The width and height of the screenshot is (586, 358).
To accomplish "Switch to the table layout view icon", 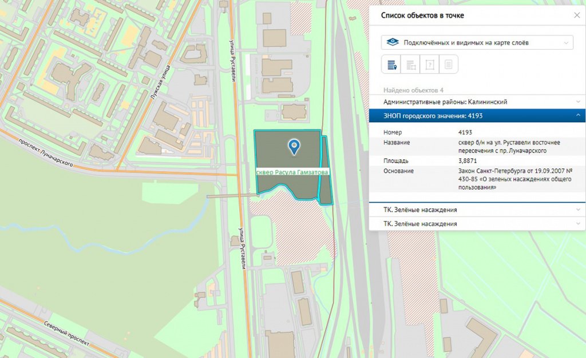I will [411, 65].
